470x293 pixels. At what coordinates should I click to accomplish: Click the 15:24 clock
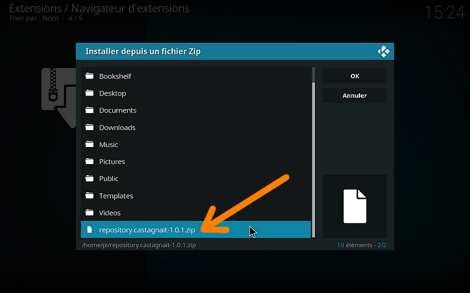click(445, 12)
